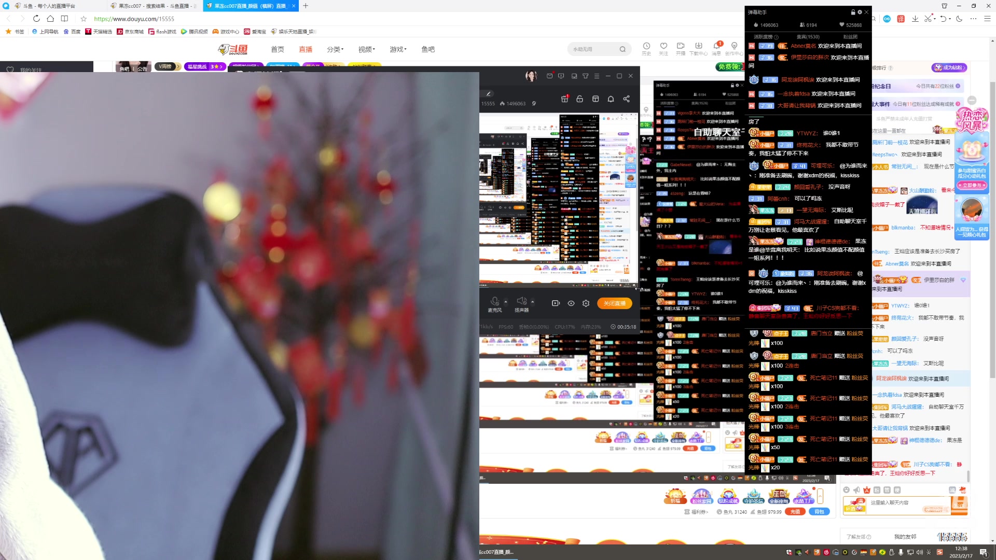
Task: Open the 关注 heart icon
Action: 663,49
